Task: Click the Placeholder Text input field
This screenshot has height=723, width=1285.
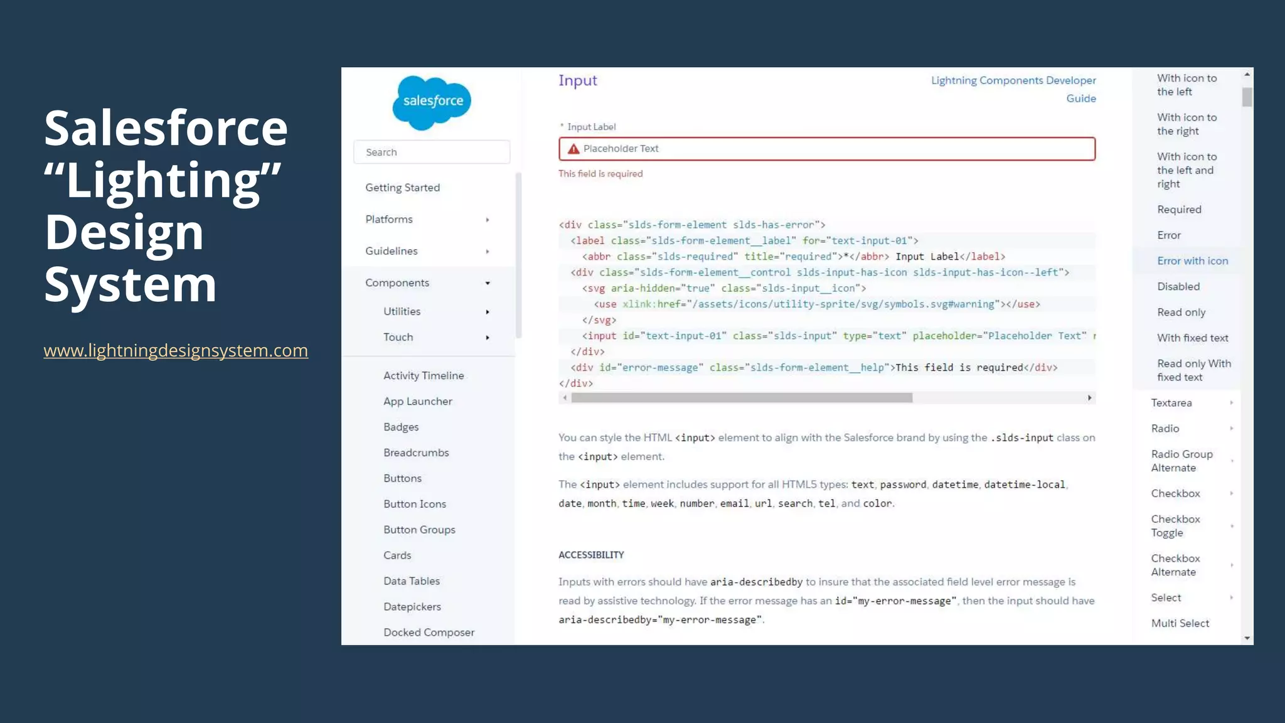Action: 827,149
